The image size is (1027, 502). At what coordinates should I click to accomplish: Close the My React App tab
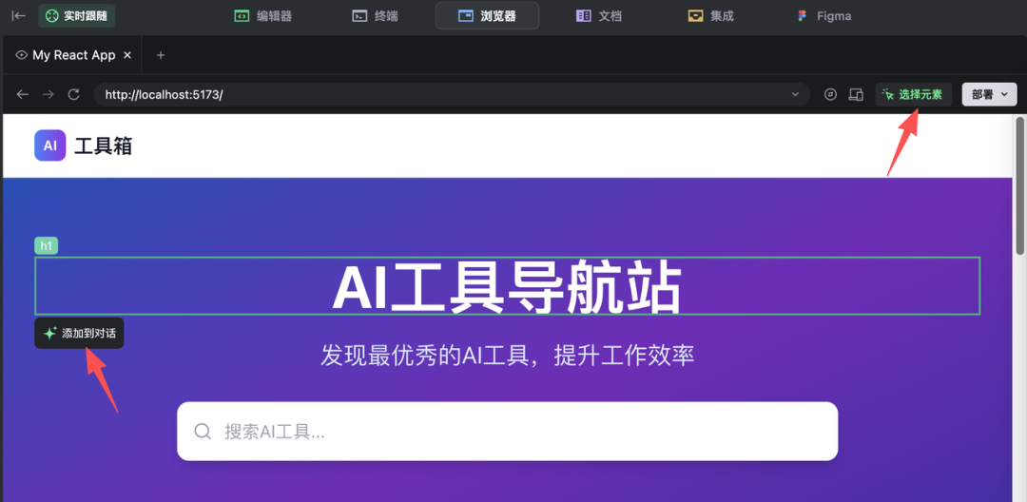tap(127, 55)
